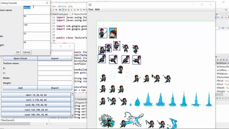Open the Declaration tab in Eclipse
This screenshot has width=229, height=129.
coord(81,99)
